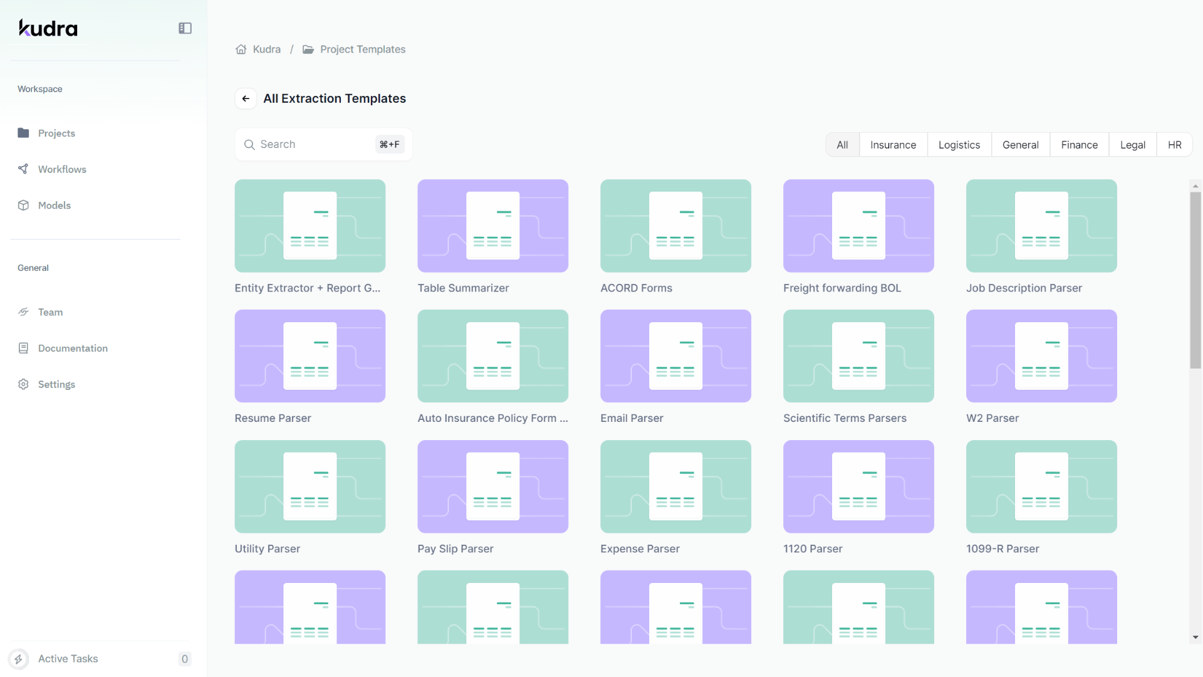Select the Logistics filter tab

click(x=959, y=145)
